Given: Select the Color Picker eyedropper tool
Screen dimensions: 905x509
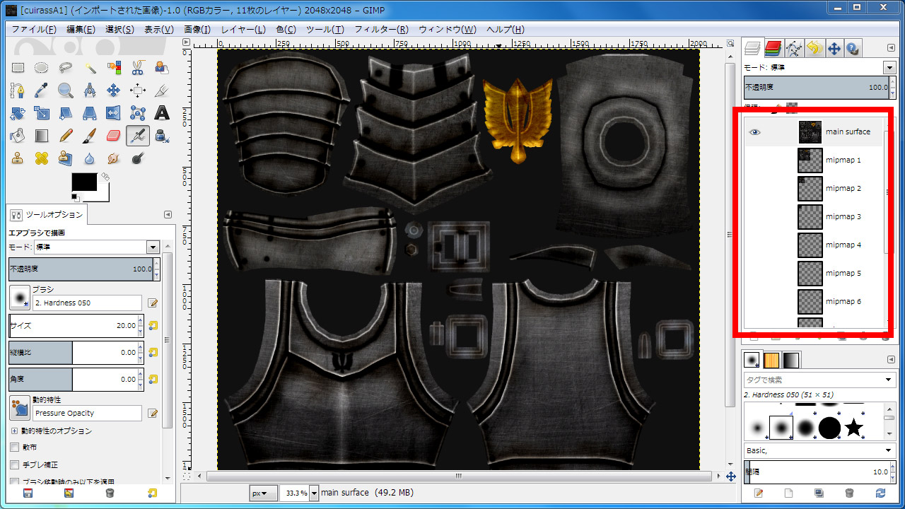Looking at the screenshot, I should coord(42,90).
